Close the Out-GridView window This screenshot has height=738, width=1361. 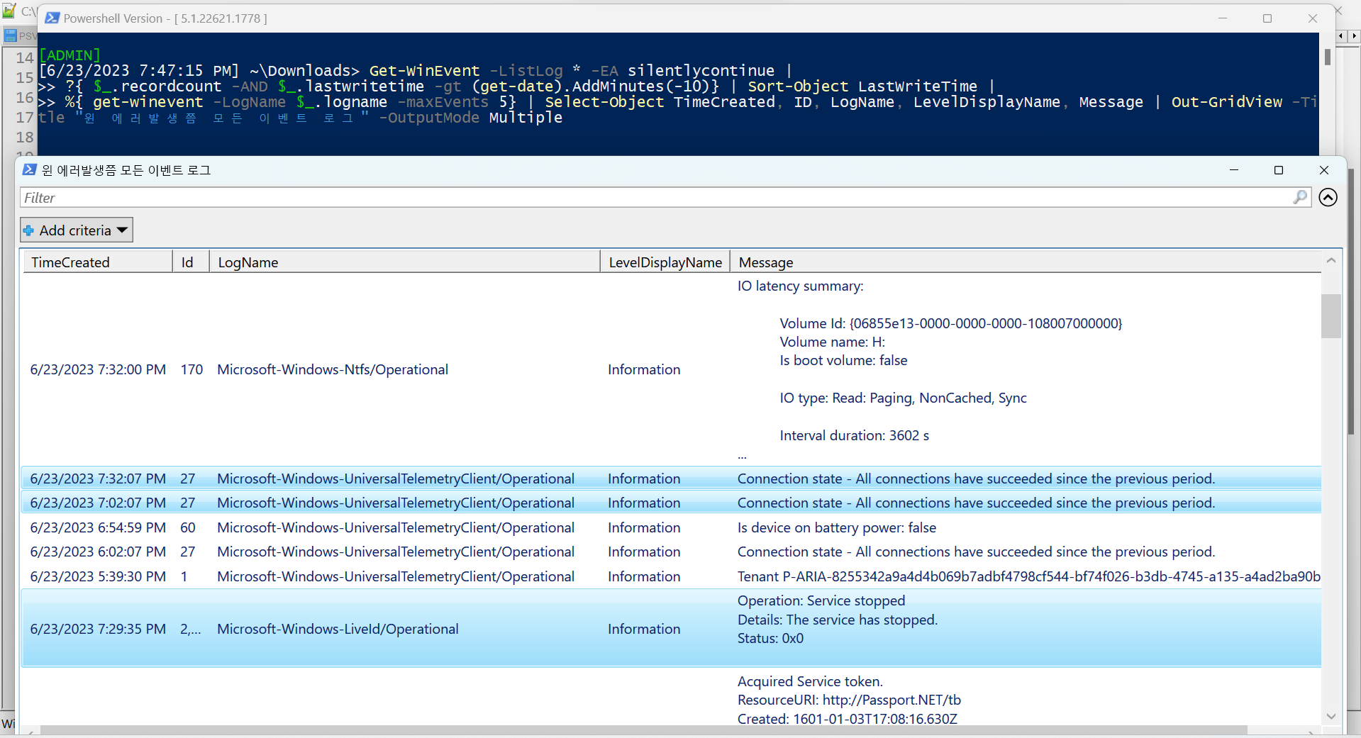(1324, 170)
